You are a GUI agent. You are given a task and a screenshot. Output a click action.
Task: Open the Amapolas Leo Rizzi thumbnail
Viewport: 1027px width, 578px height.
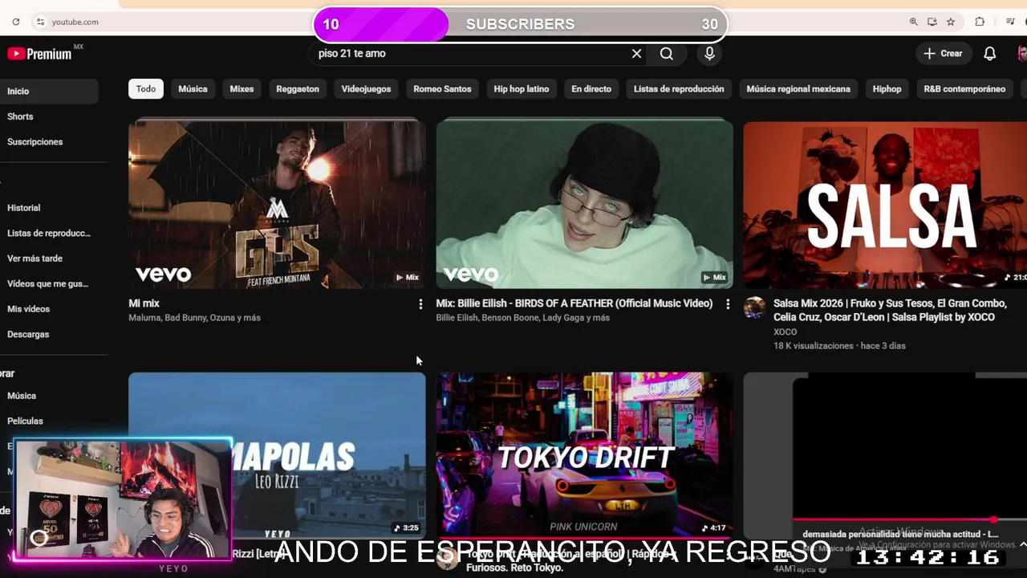point(277,454)
